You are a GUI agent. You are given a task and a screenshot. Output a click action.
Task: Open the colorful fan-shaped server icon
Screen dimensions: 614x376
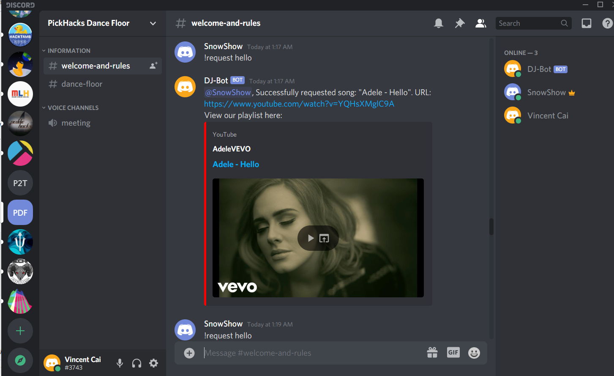(x=20, y=301)
